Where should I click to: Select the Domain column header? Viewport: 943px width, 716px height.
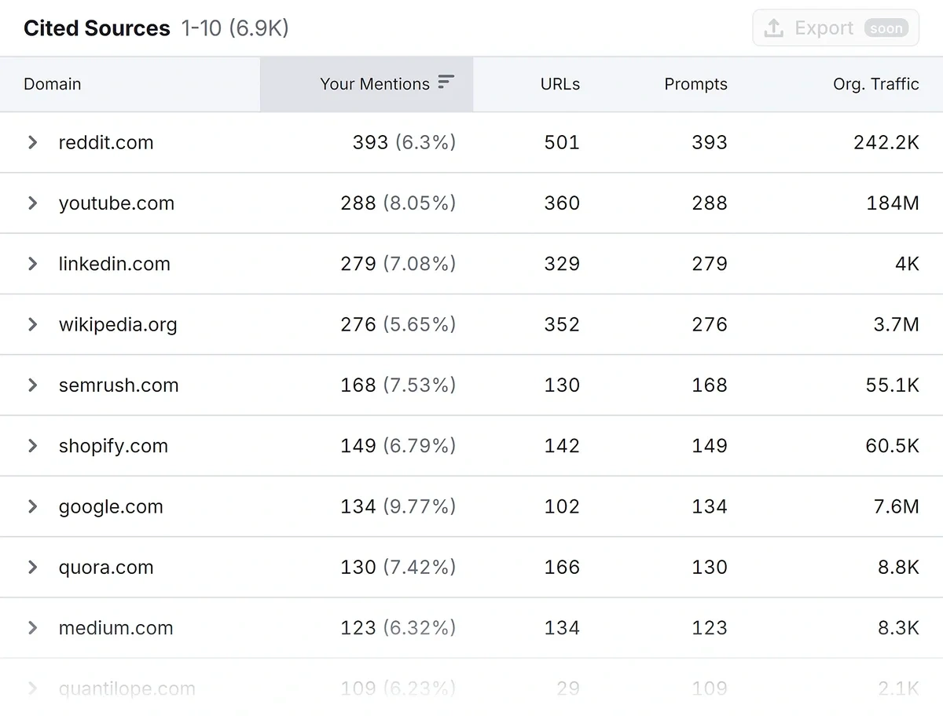point(52,84)
